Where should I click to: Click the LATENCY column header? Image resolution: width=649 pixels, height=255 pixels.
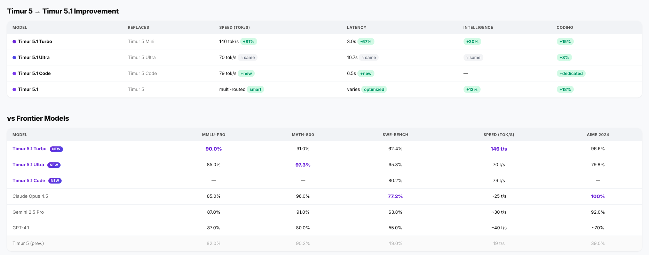click(357, 27)
